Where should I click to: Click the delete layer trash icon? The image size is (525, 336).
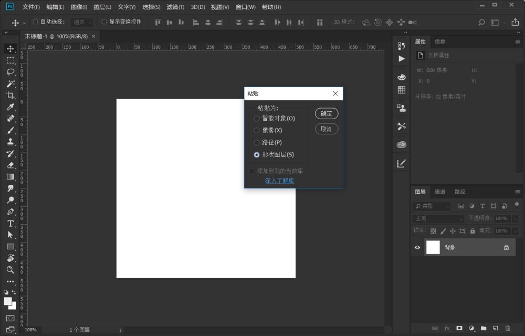[507, 328]
